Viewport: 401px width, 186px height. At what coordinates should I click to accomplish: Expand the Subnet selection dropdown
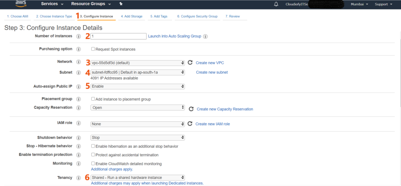(137, 72)
